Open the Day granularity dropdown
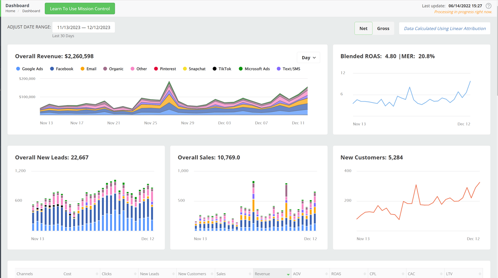The width and height of the screenshot is (498, 278). (308, 58)
